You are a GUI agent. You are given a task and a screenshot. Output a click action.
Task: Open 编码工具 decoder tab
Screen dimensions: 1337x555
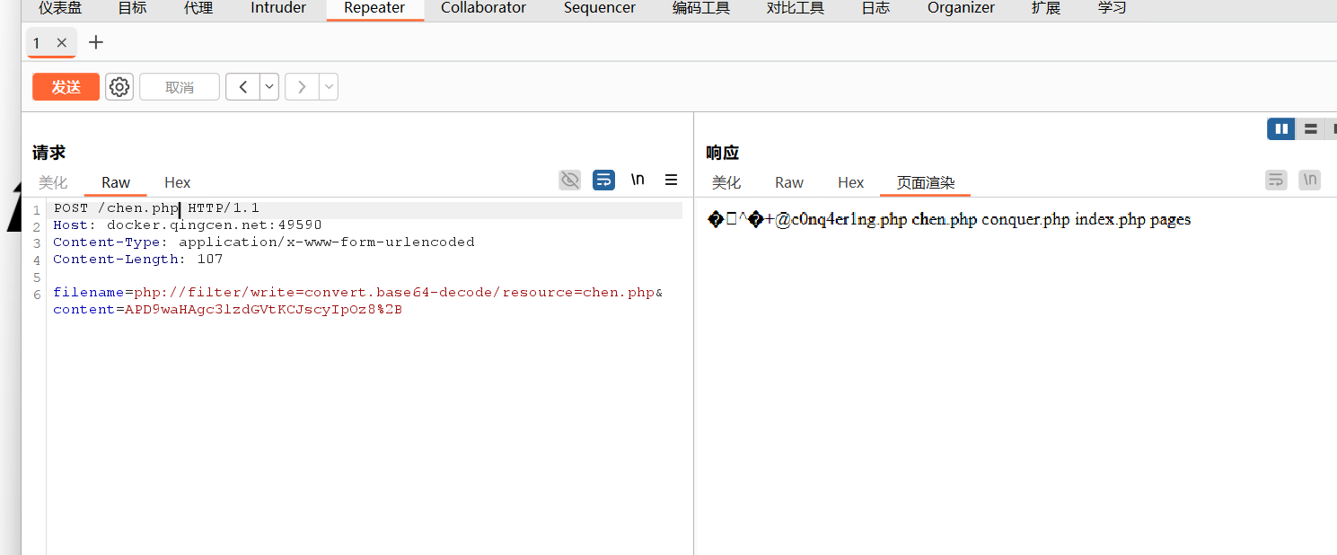(701, 8)
